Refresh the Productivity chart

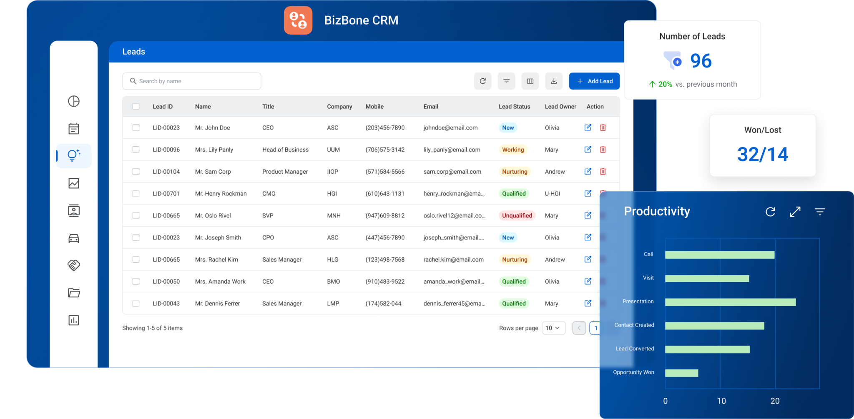pyautogui.click(x=770, y=212)
